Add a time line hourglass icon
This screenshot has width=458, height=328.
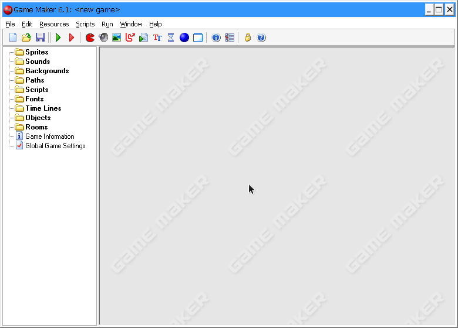click(171, 37)
